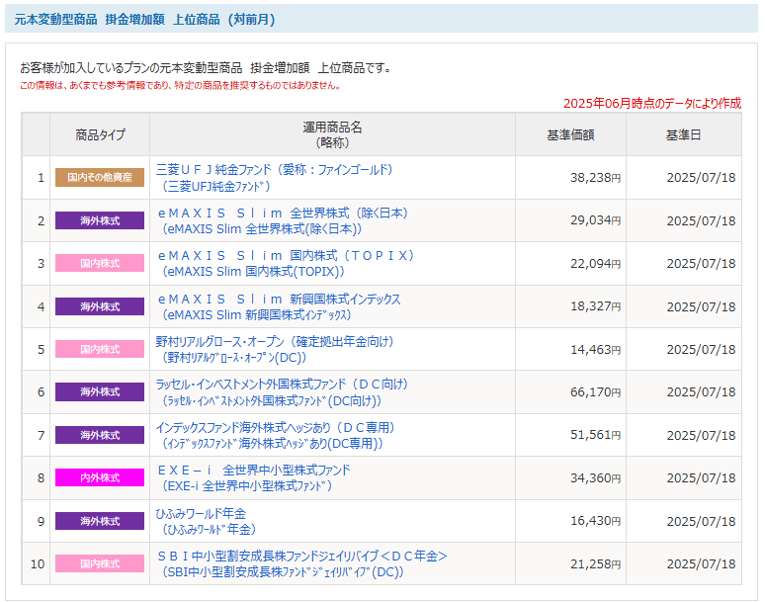Viewport: 765px width, 602px height.
Task: Open 三菱UFJ純金ファンド(ファインゴールド) link
Action: click(x=274, y=178)
